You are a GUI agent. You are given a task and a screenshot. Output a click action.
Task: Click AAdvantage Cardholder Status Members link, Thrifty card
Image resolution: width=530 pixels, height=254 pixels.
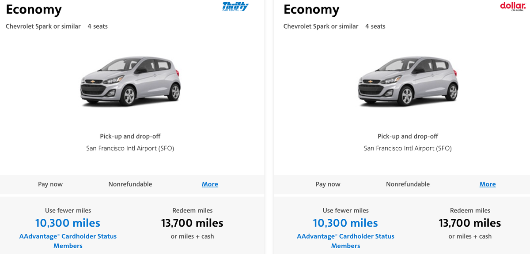tap(68, 241)
